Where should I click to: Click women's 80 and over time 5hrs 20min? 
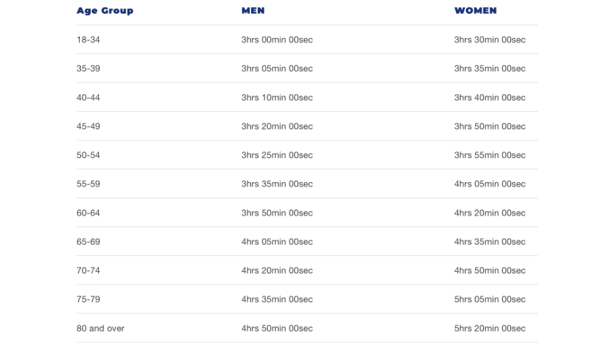click(x=490, y=328)
